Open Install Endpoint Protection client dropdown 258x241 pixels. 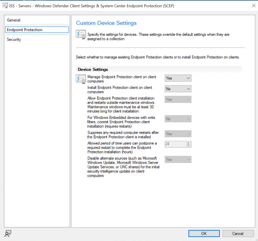178,89
